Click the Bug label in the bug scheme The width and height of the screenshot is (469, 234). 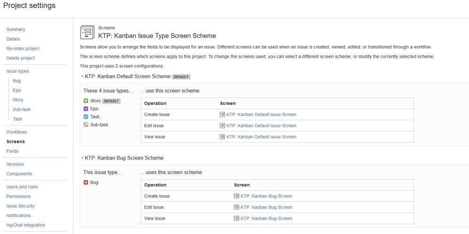pyautogui.click(x=94, y=182)
